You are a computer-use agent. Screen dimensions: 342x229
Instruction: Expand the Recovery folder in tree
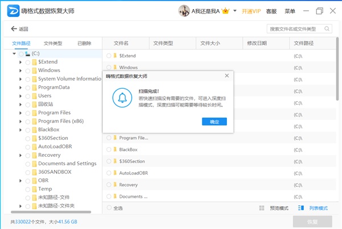click(21, 155)
